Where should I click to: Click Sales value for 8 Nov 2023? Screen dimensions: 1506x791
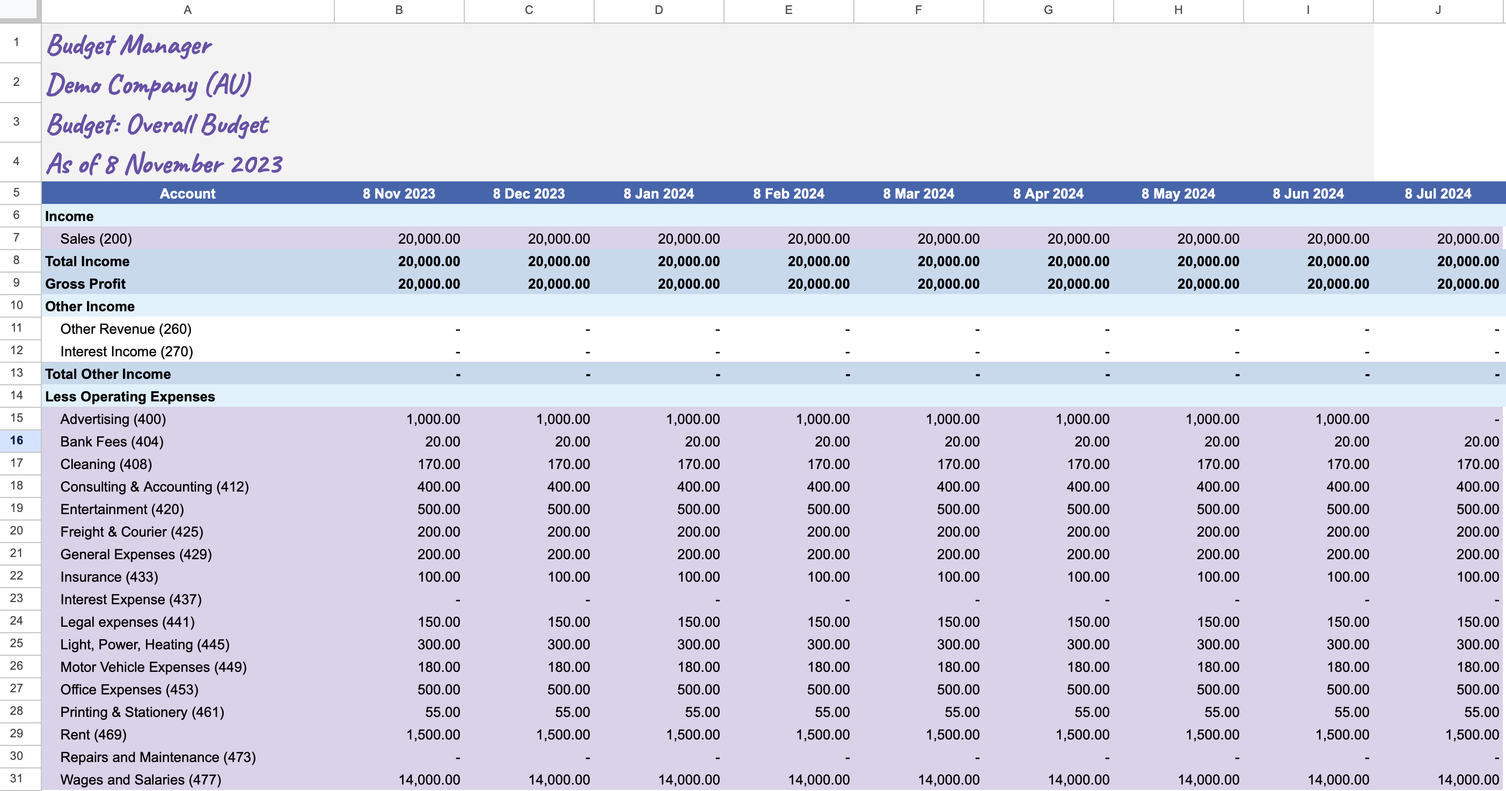tap(399, 238)
